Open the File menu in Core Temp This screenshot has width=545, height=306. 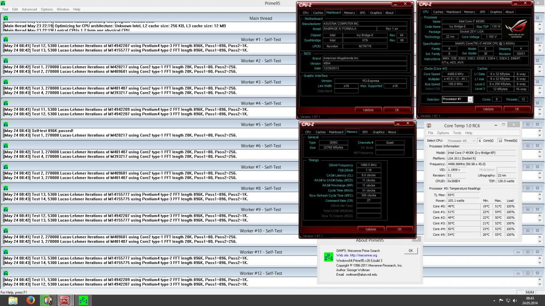click(x=431, y=133)
